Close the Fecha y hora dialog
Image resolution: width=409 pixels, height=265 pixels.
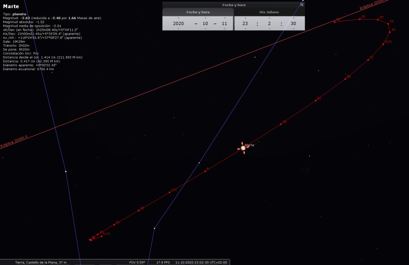pos(302,5)
